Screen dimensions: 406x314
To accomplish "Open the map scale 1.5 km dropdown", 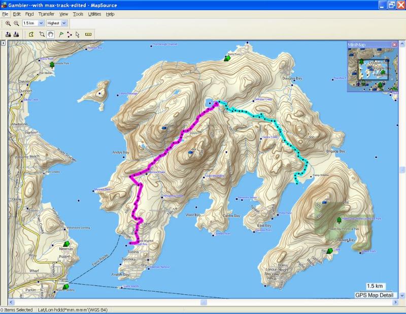I will coord(41,23).
